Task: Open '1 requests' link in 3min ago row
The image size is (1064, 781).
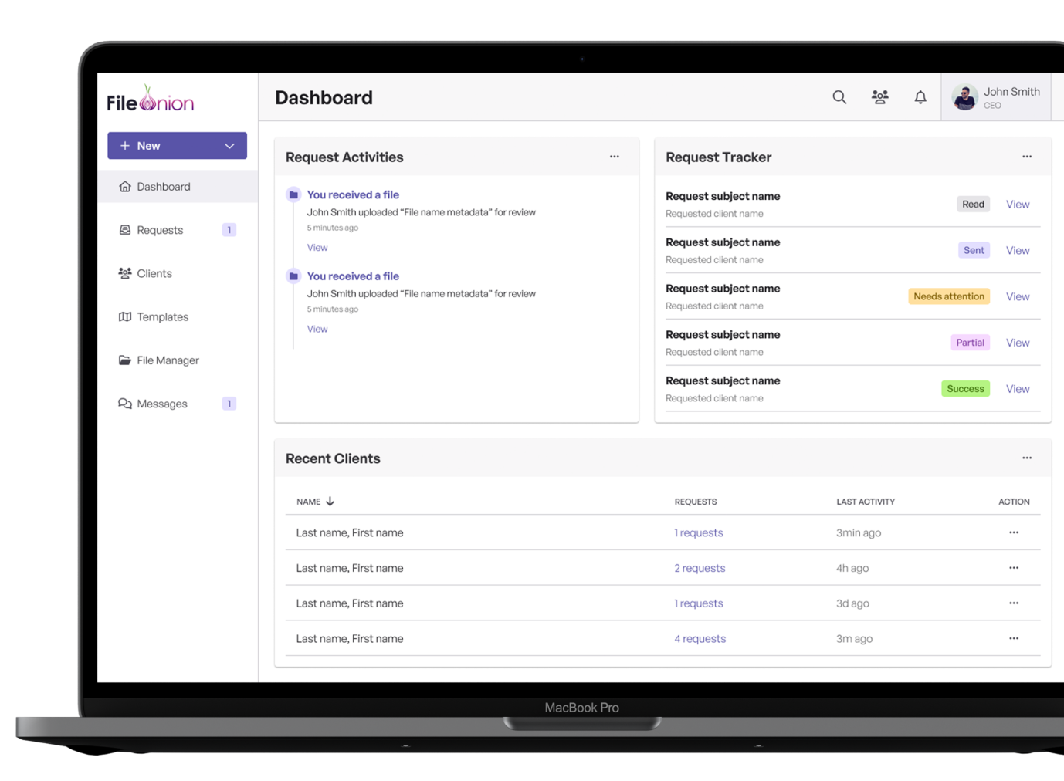Action: 699,533
